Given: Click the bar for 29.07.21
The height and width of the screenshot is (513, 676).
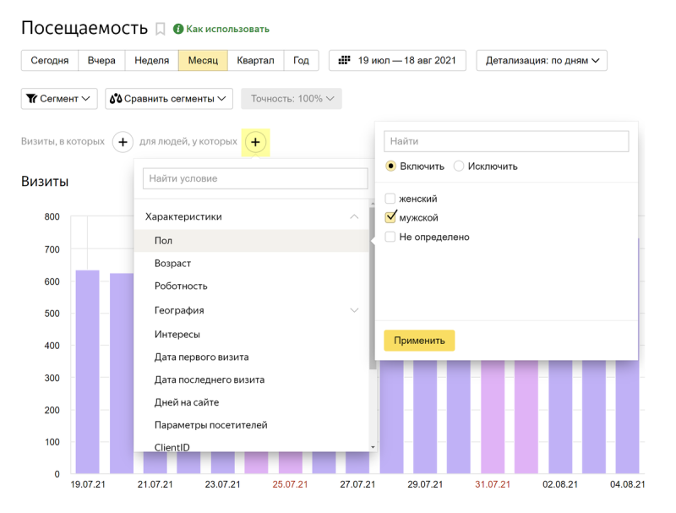Looking at the screenshot, I should point(425,417).
